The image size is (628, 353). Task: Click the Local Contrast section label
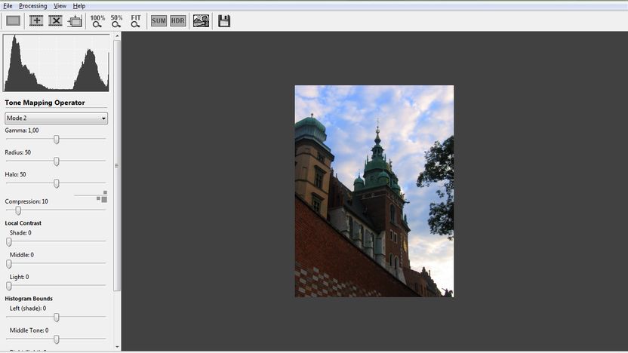pos(23,223)
